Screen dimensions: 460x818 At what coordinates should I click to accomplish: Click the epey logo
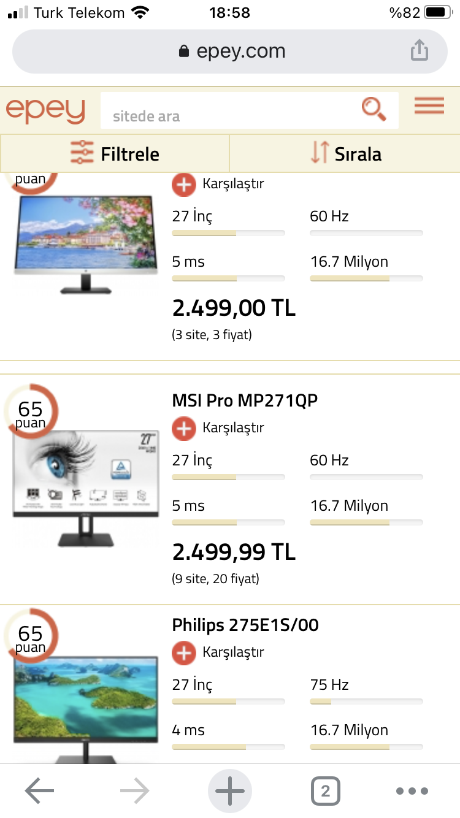click(45, 109)
